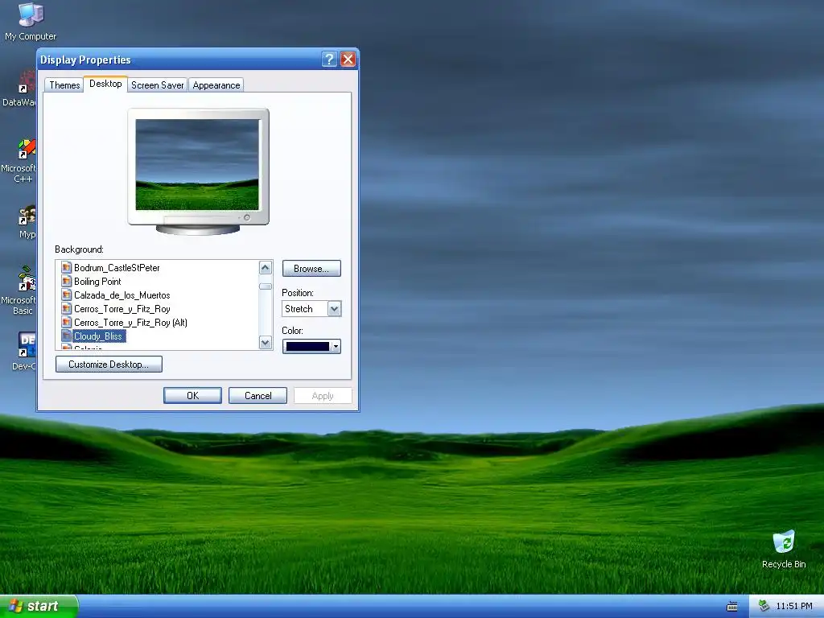824x618 pixels.
Task: Open Customize Desktop... settings
Action: (x=109, y=365)
